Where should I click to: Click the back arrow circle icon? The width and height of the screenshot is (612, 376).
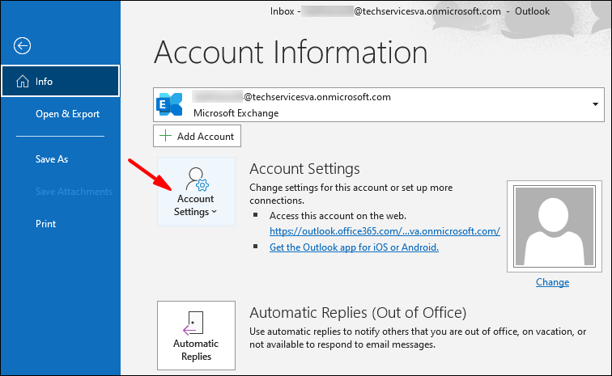(x=22, y=45)
